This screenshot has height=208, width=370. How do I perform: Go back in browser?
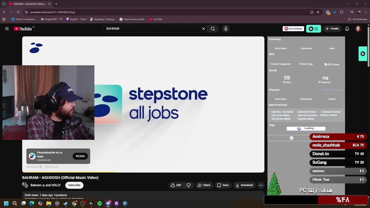coord(4,12)
